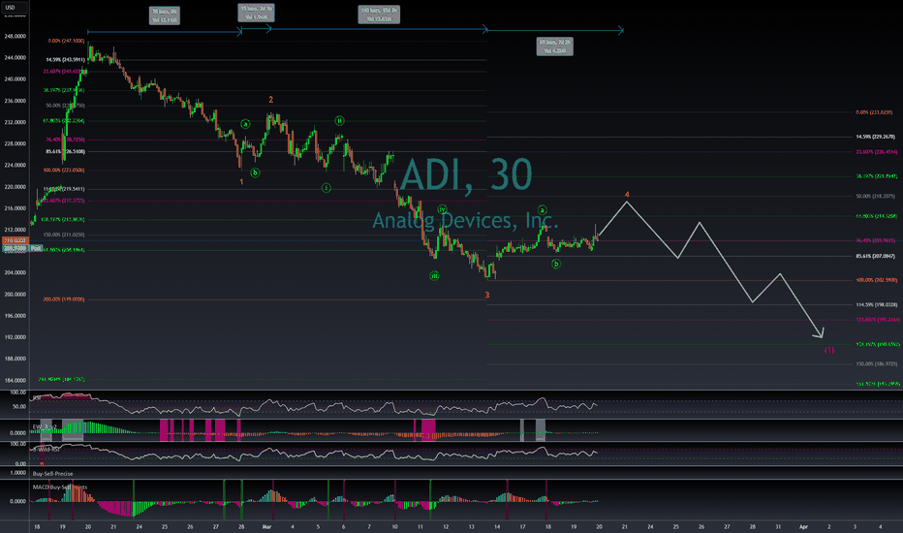Click the orange wave 4 label
The image size is (903, 533).
(627, 195)
